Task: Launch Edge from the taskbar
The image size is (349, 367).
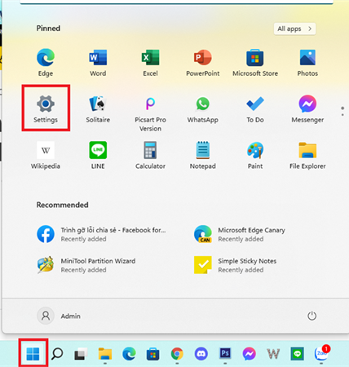Action: [129, 354]
